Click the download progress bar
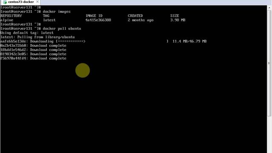Viewport: 272px width, 153px height. click(x=112, y=41)
